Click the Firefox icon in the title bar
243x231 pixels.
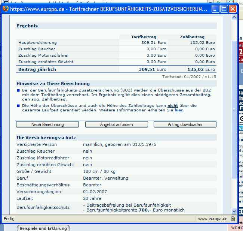click(x=6, y=9)
